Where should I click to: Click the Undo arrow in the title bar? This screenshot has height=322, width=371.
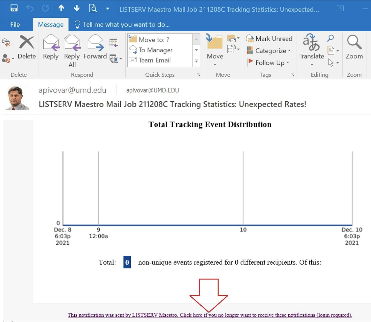click(30, 8)
